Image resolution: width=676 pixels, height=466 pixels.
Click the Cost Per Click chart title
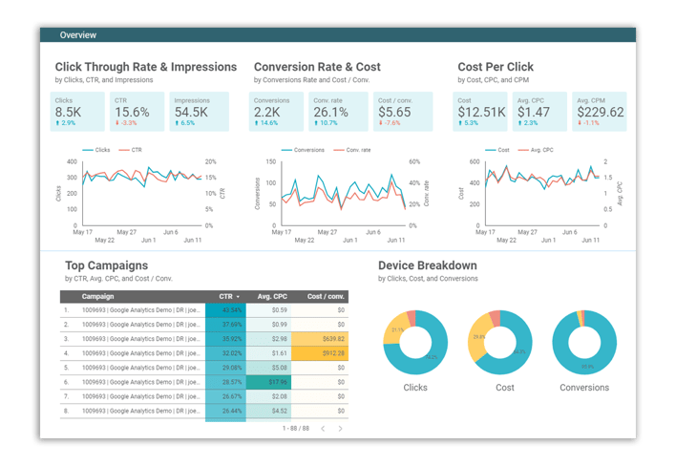[x=496, y=67]
